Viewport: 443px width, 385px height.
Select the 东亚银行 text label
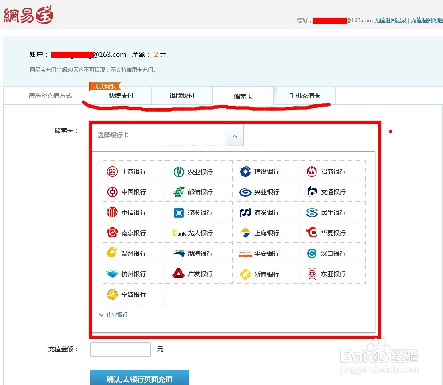coord(333,274)
